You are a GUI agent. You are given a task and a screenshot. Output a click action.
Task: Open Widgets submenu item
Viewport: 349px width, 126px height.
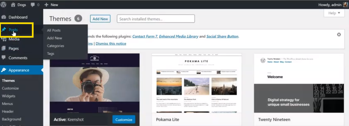(8, 96)
